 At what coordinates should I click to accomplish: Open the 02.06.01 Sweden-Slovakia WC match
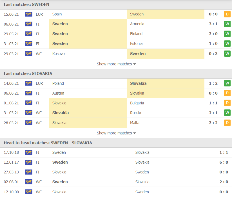tap(116, 182)
